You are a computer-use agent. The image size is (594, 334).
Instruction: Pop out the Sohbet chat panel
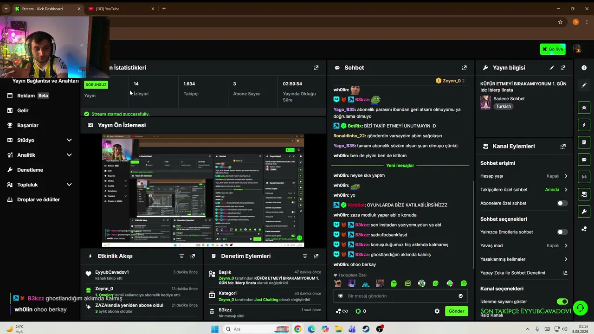coord(464,68)
